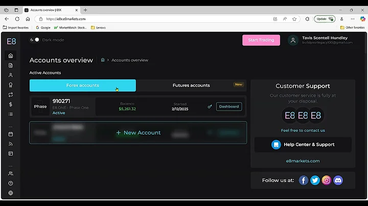Open the Copilot icon in browser toolbar
368x206 pixels.
coord(362,19)
